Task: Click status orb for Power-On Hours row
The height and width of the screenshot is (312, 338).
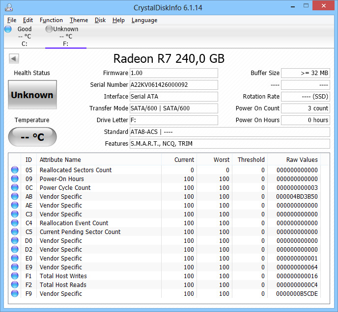Action: [x=15, y=179]
